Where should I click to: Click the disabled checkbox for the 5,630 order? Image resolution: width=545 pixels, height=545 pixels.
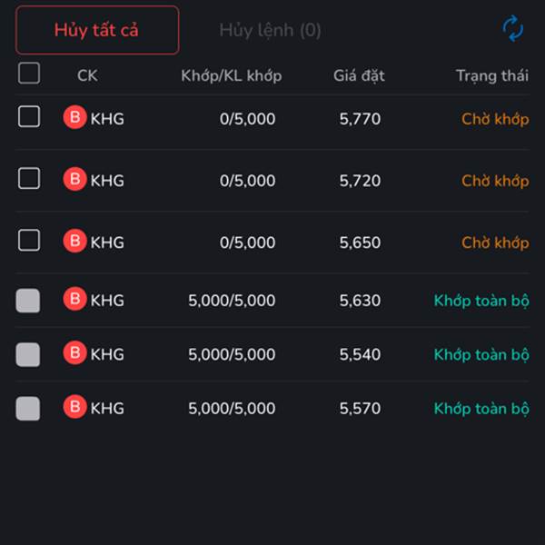point(28,301)
